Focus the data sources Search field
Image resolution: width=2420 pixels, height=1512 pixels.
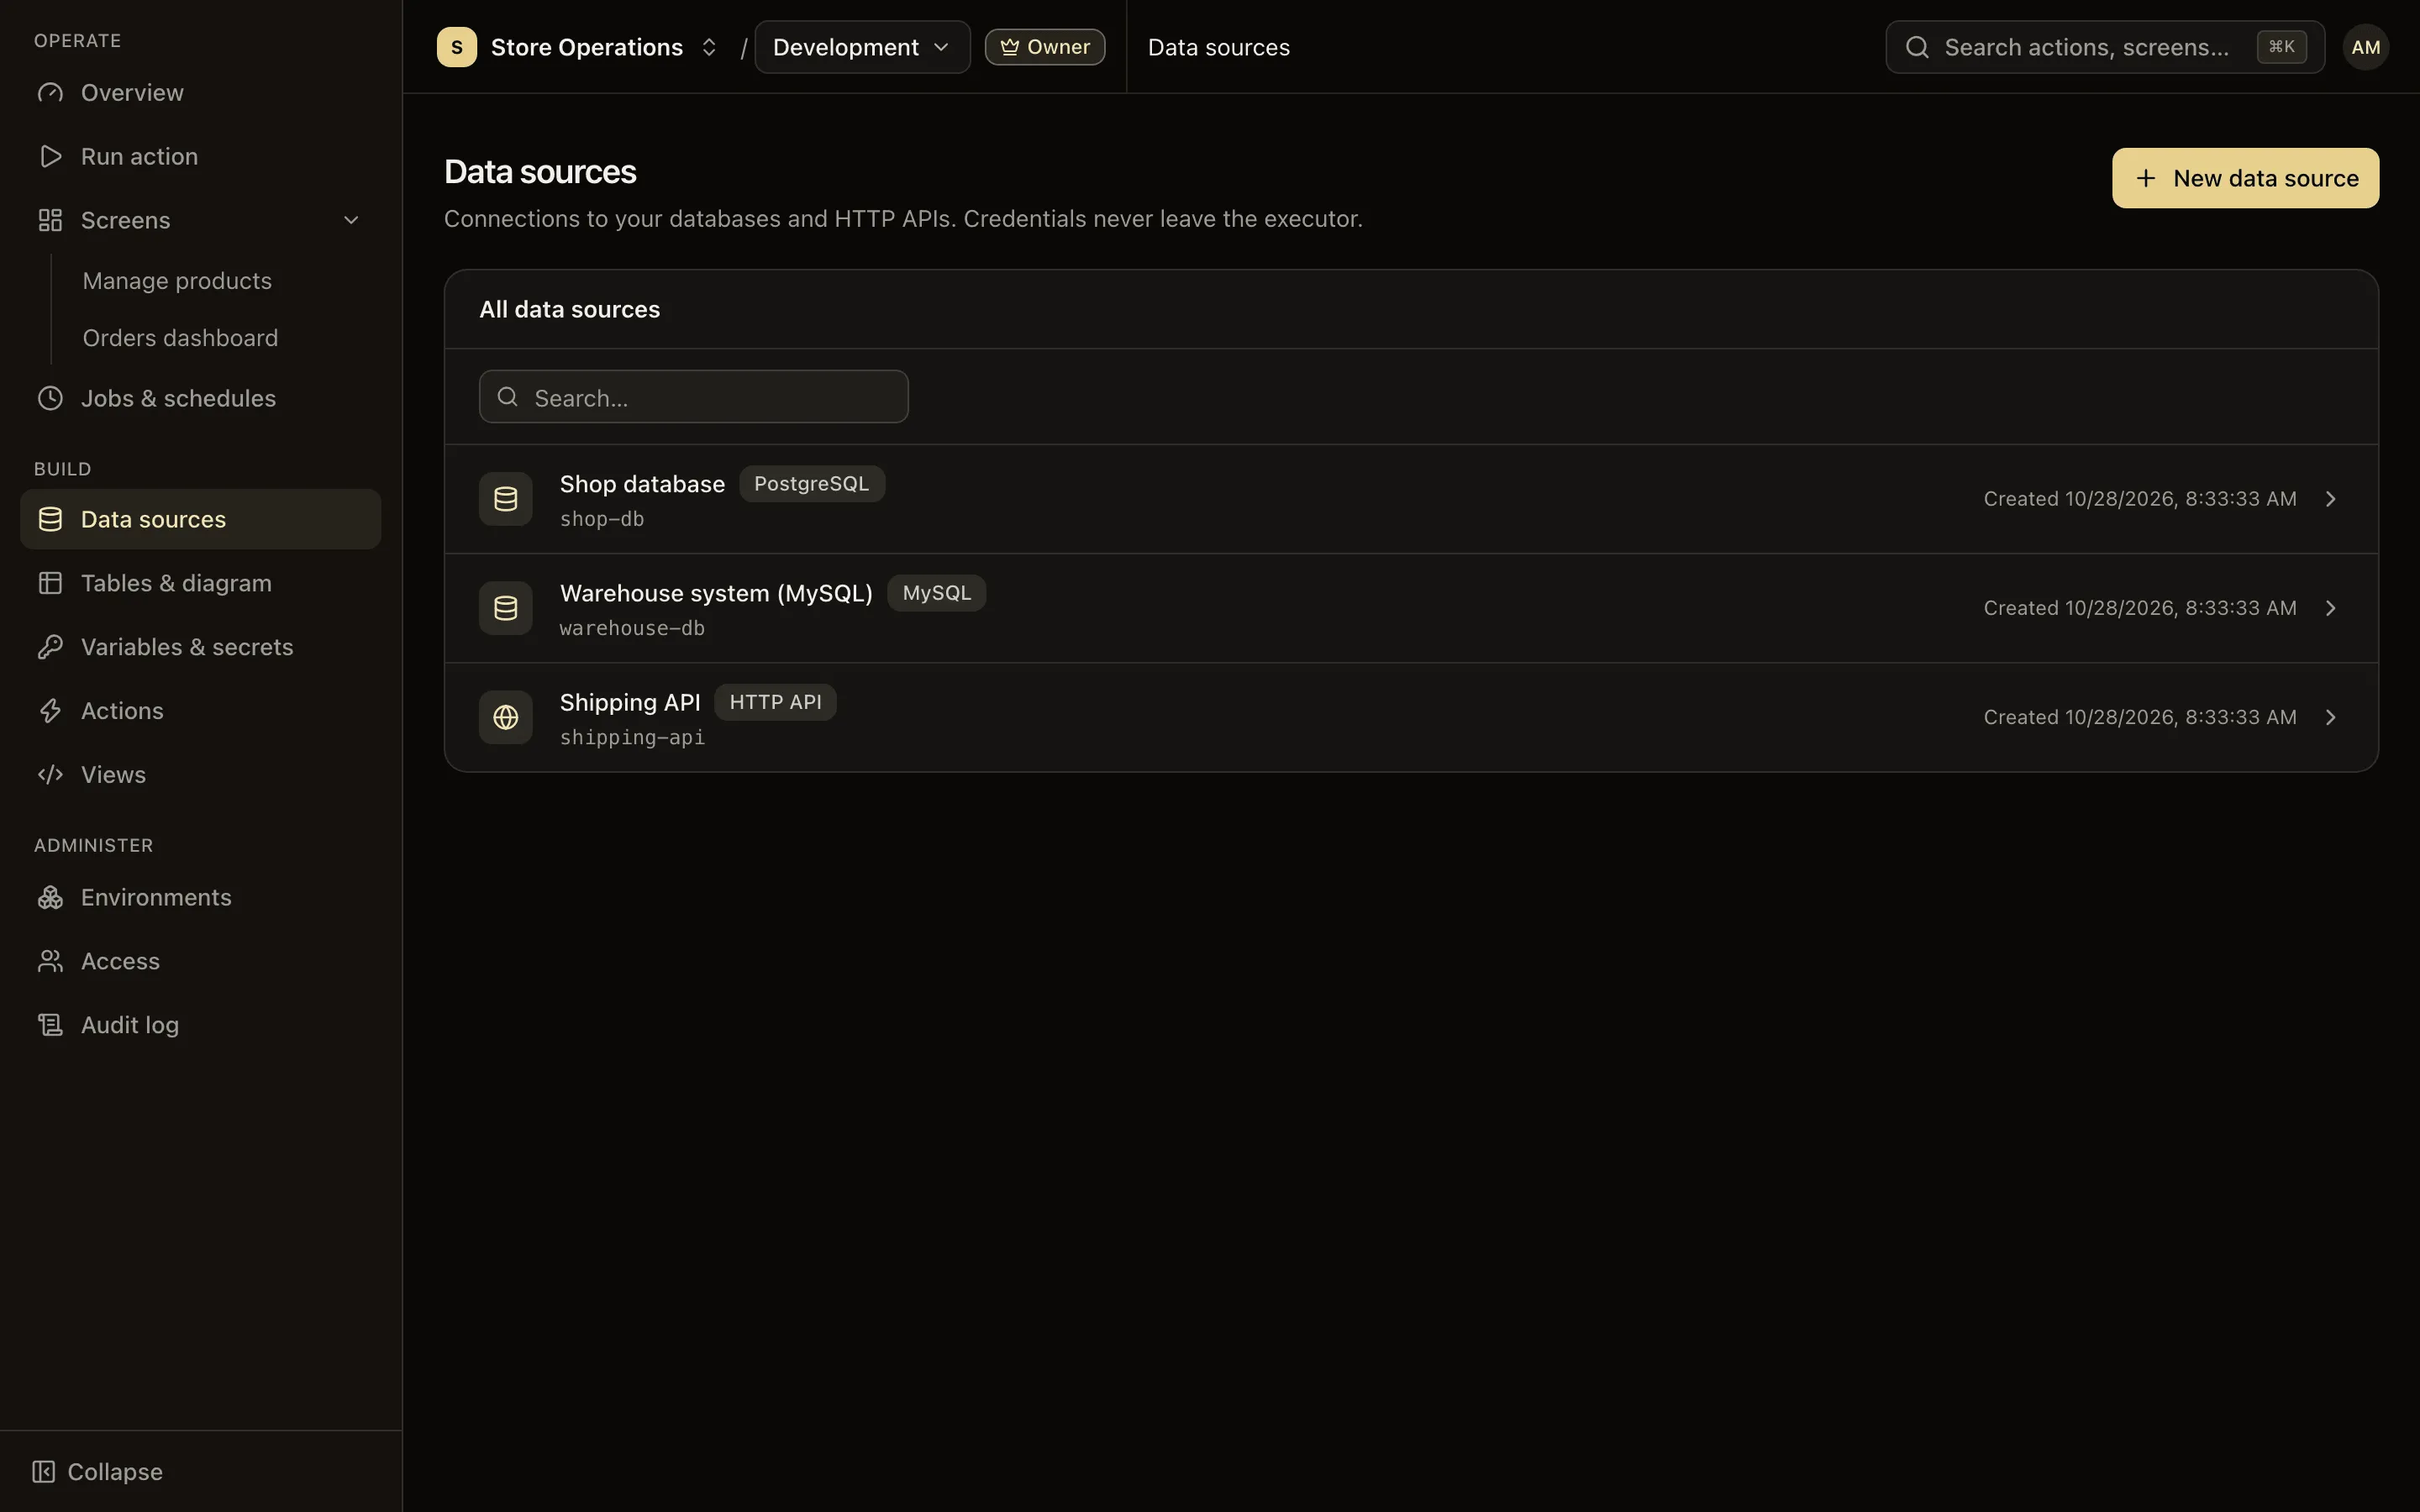click(x=693, y=397)
